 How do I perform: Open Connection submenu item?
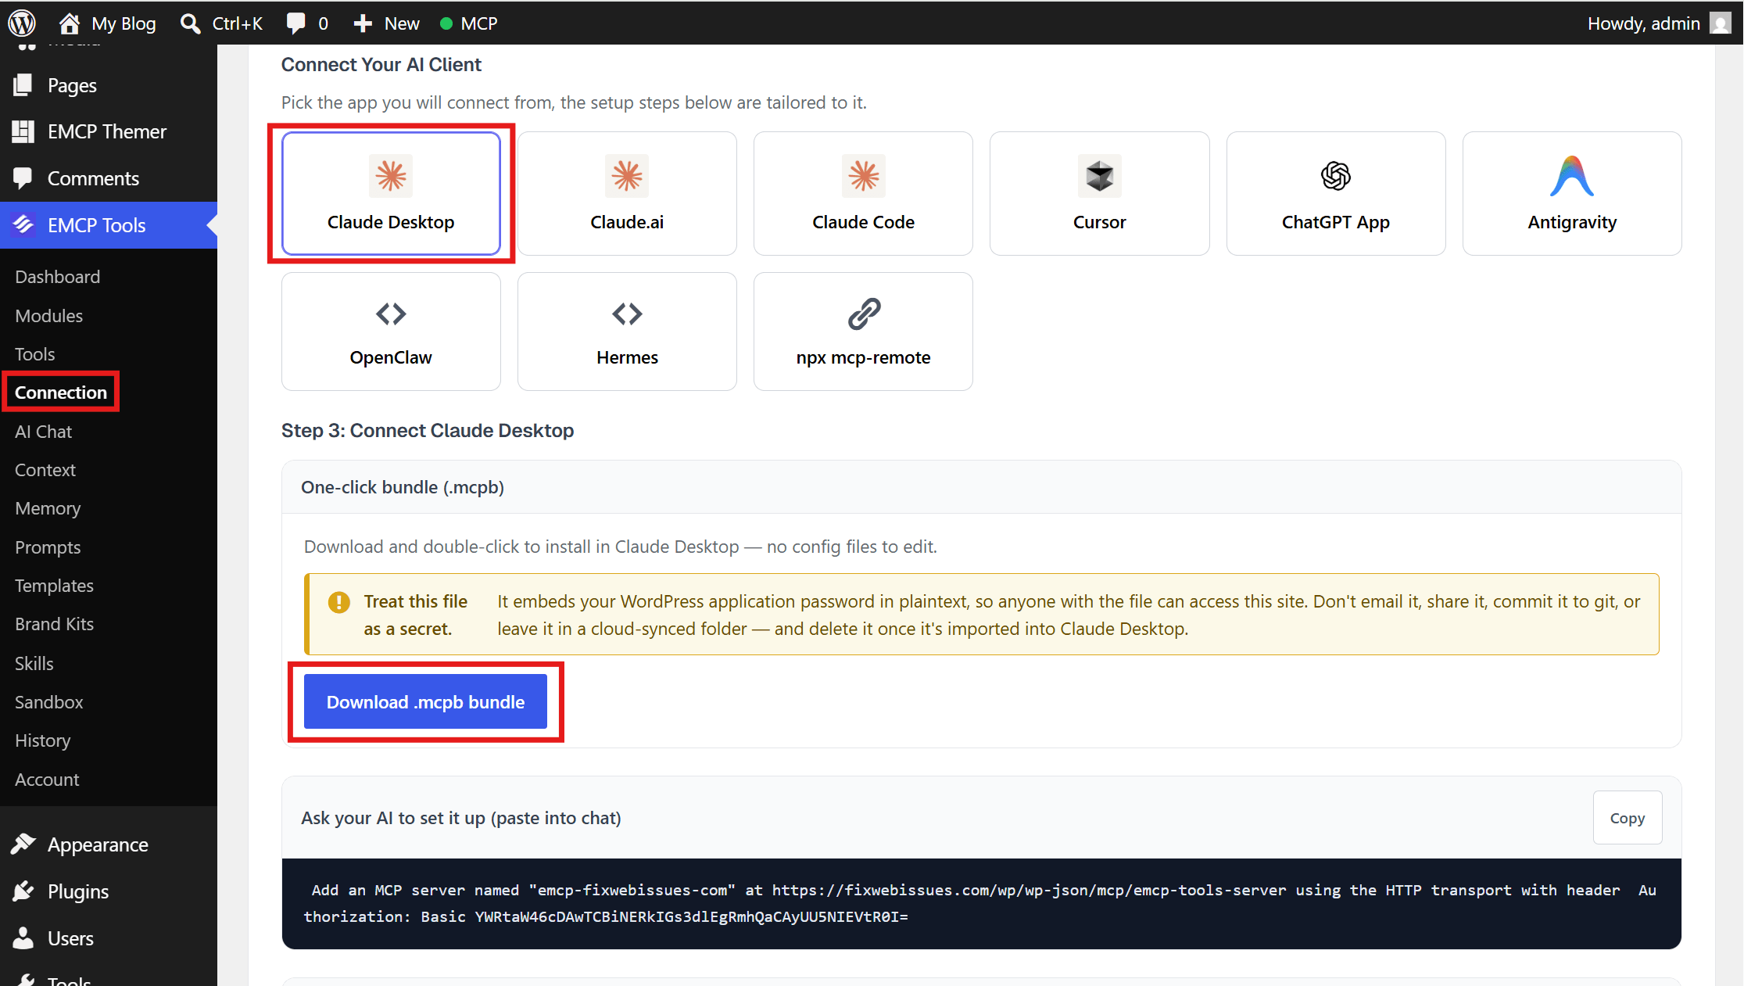pos(61,393)
